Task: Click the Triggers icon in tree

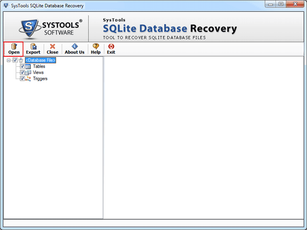Action: 28,79
